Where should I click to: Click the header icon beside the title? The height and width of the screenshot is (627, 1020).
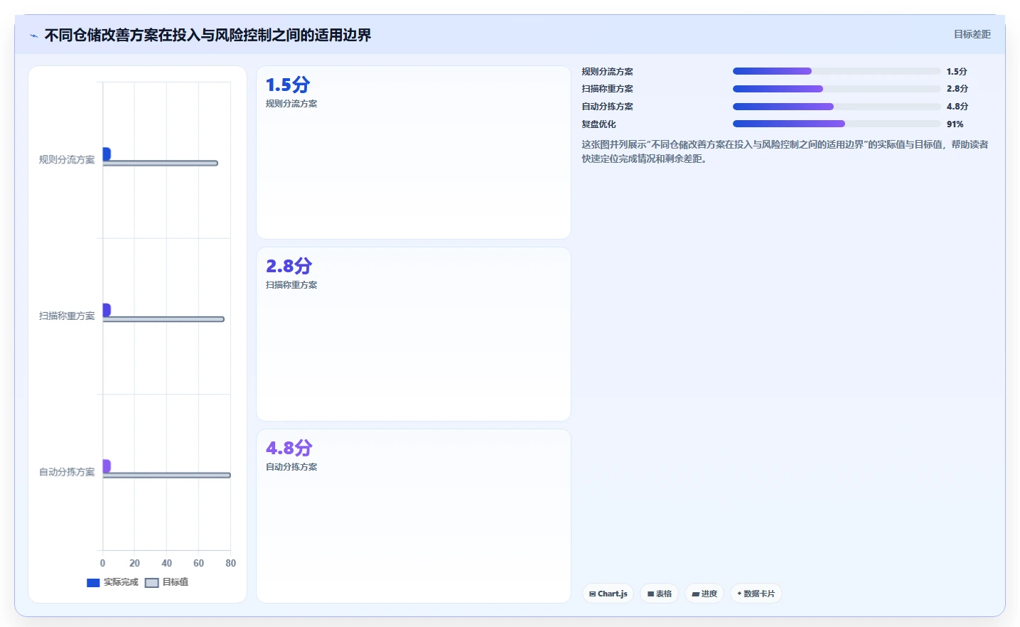(x=33, y=36)
